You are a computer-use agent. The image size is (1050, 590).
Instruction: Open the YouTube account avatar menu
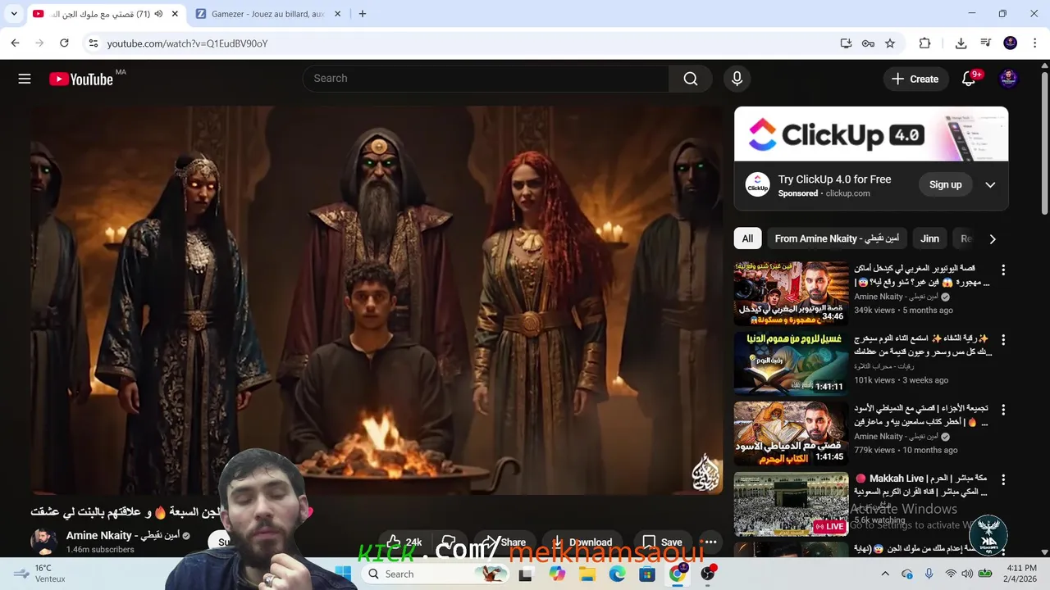click(1009, 79)
